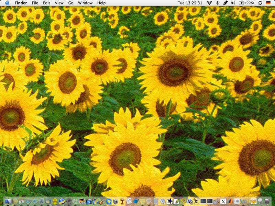Launch MATLAB from the dock
Screen dimensions: 275x206
point(230,201)
